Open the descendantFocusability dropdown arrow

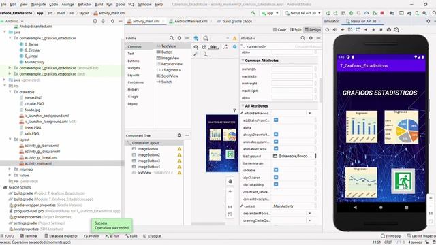point(309,213)
